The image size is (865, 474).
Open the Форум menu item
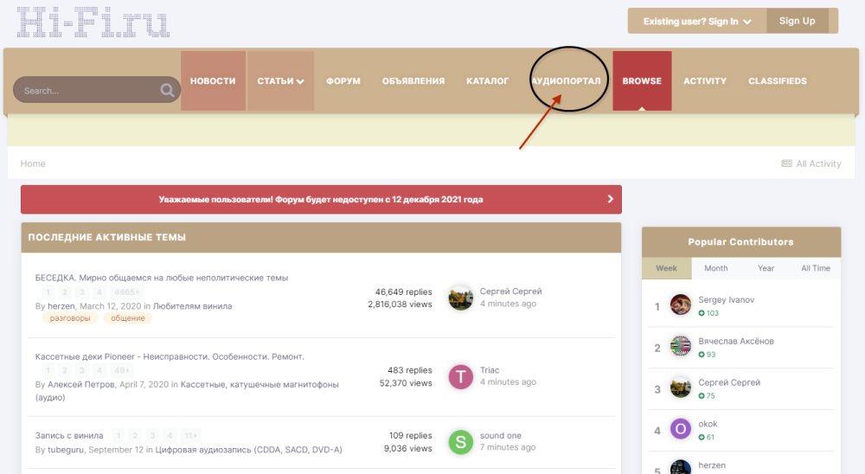343,81
